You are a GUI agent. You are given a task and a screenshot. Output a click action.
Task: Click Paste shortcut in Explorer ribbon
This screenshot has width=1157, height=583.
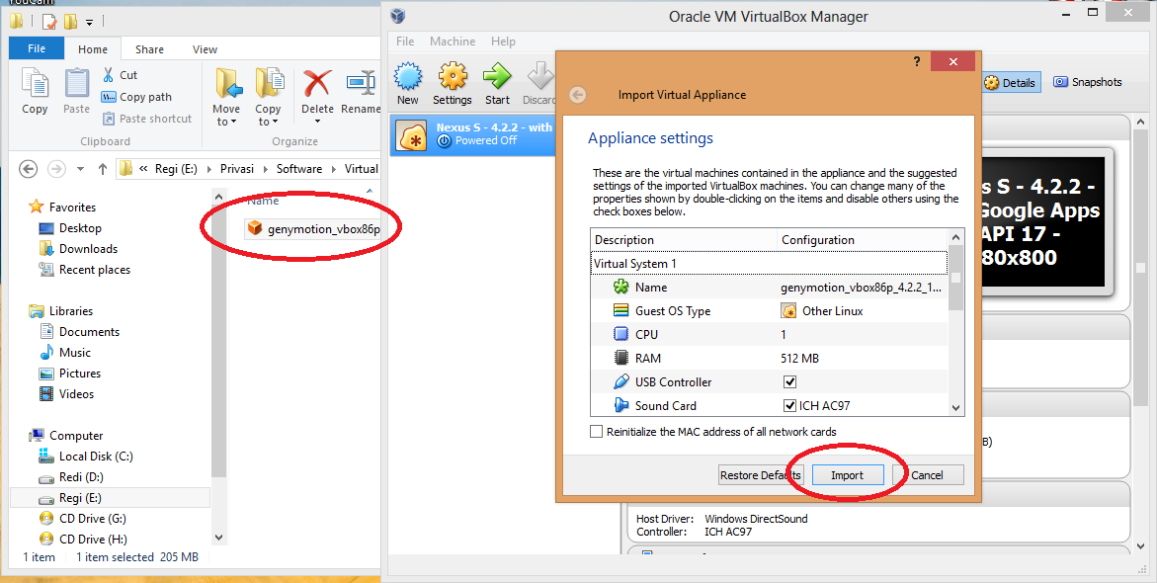(x=147, y=118)
